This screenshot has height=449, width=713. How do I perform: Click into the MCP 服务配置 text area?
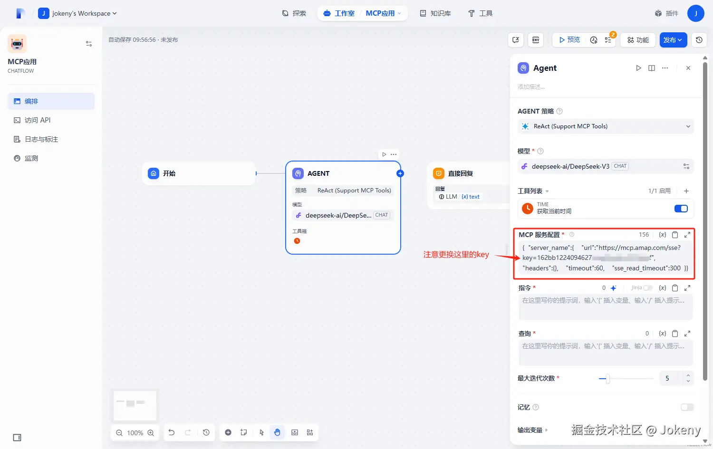coord(605,258)
